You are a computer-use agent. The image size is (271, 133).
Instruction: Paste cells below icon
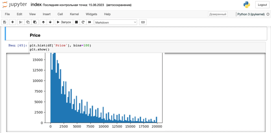pos(35,22)
